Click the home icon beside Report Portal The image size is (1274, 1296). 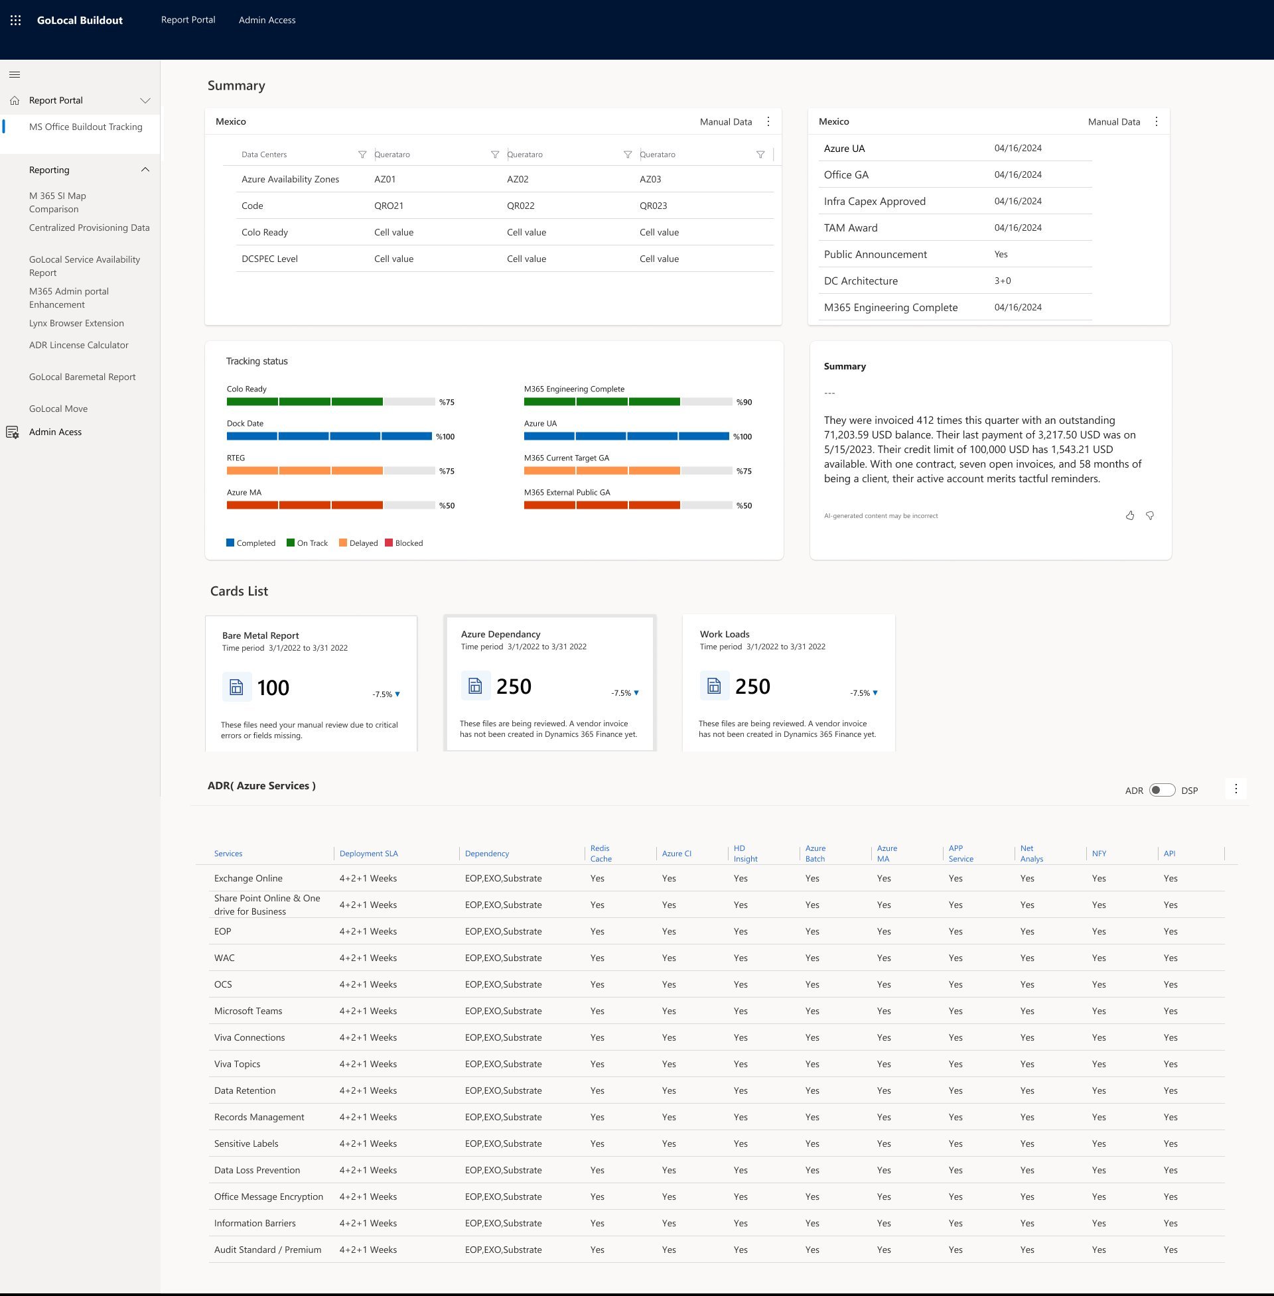click(x=15, y=100)
